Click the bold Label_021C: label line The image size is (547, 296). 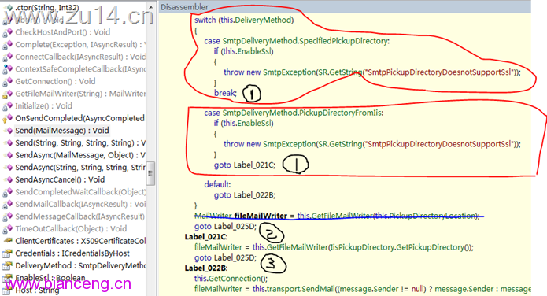point(206,237)
